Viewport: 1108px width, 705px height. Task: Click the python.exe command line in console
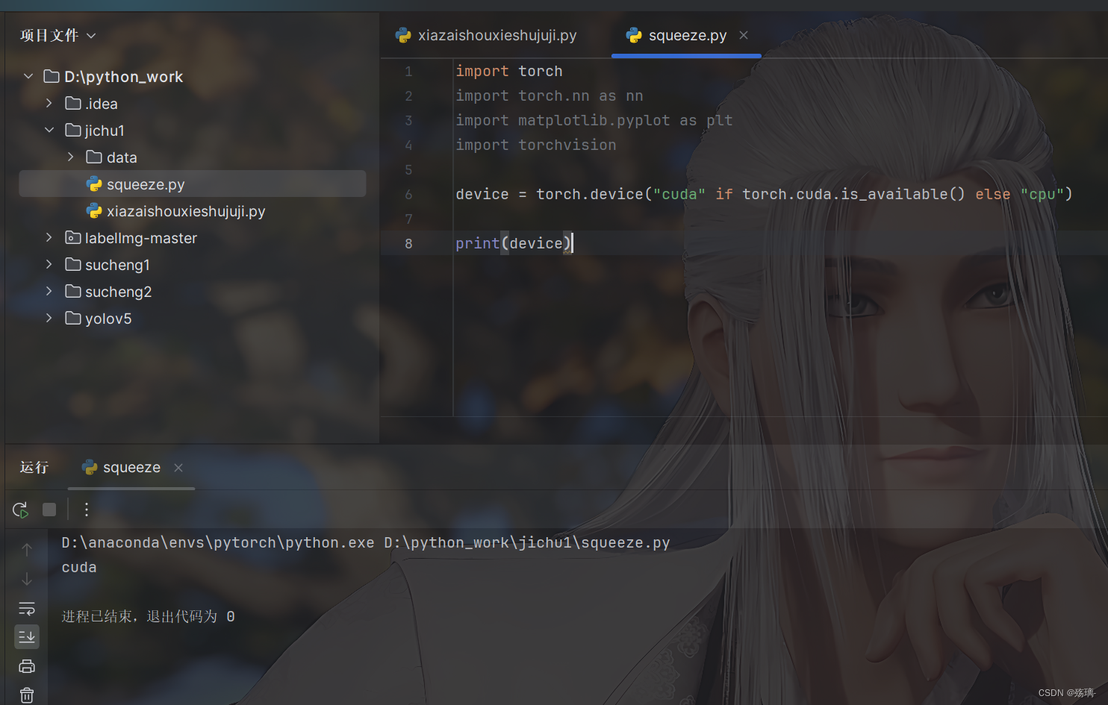pyautogui.click(x=366, y=543)
